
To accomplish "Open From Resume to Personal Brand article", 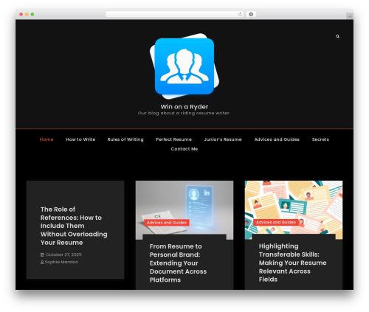I will pyautogui.click(x=178, y=263).
